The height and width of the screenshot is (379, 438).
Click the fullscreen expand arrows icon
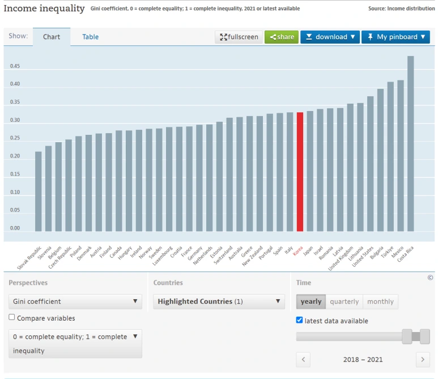click(223, 37)
